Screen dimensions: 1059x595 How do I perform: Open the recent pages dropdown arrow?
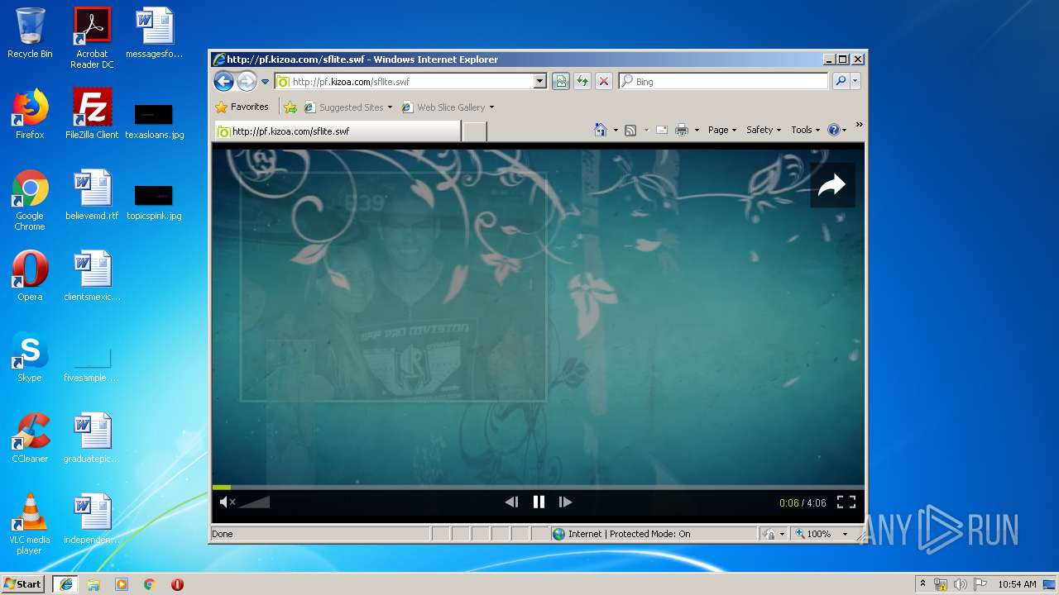(x=265, y=82)
